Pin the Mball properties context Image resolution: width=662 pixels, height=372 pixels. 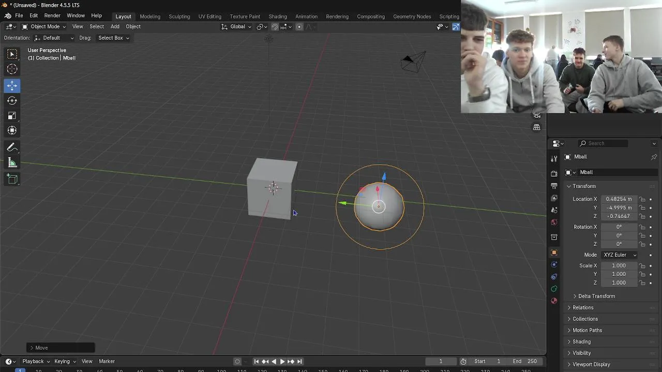click(654, 157)
